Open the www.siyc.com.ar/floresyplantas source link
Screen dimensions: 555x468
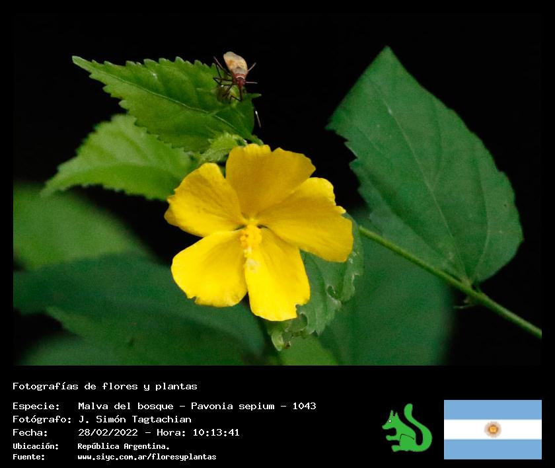[147, 457]
